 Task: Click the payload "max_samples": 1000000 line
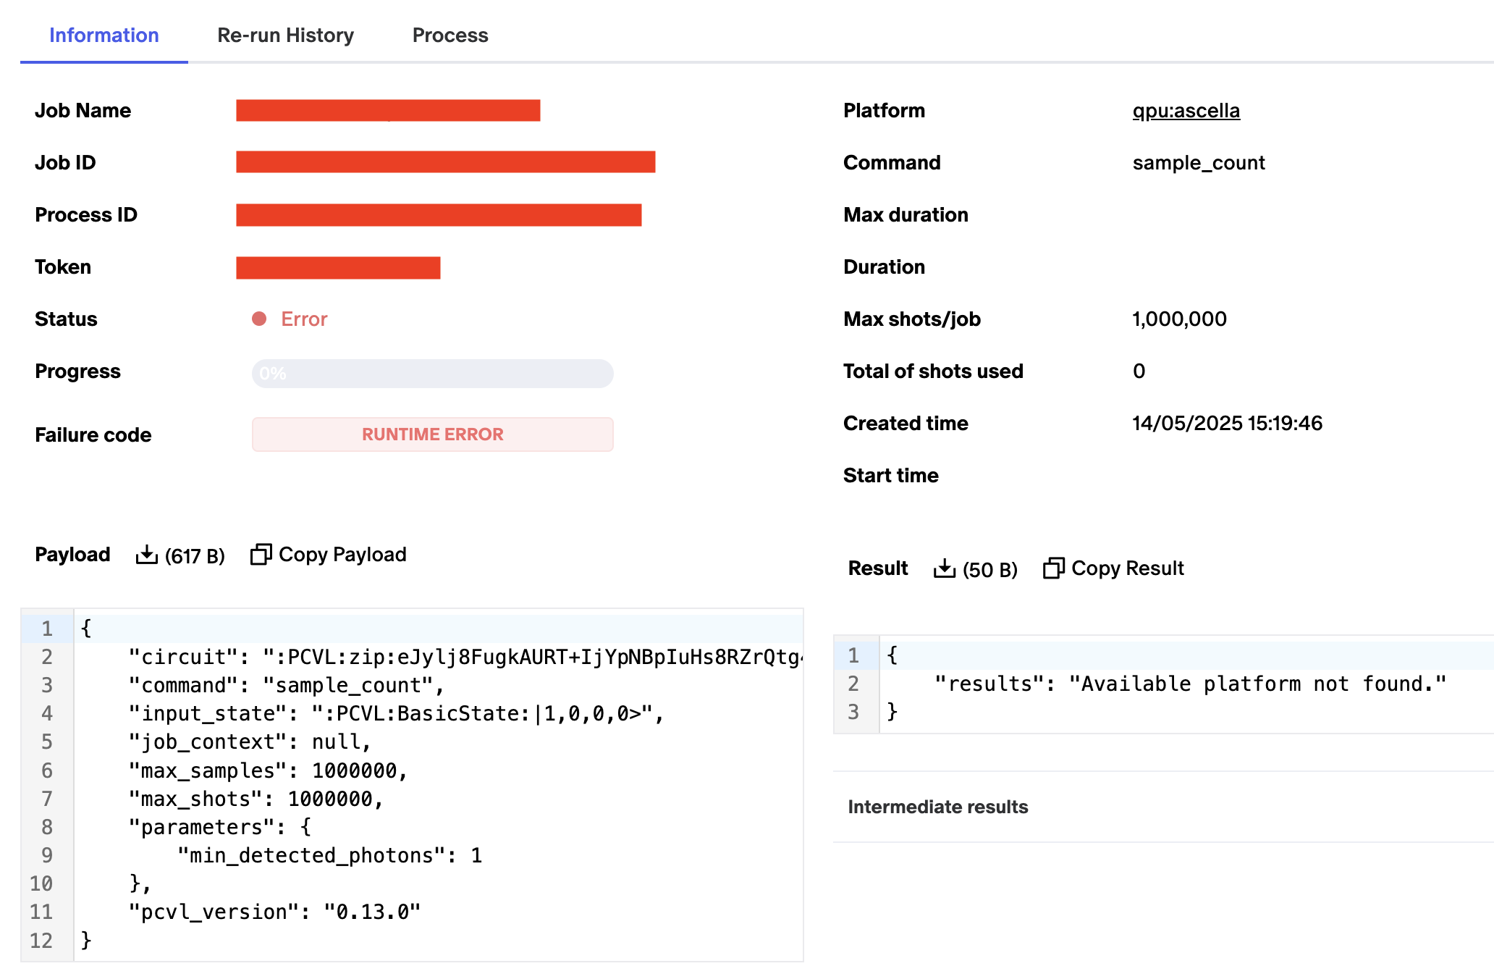439,770
